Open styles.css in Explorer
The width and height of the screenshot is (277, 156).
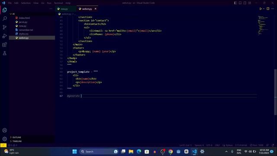click(x=32, y=34)
